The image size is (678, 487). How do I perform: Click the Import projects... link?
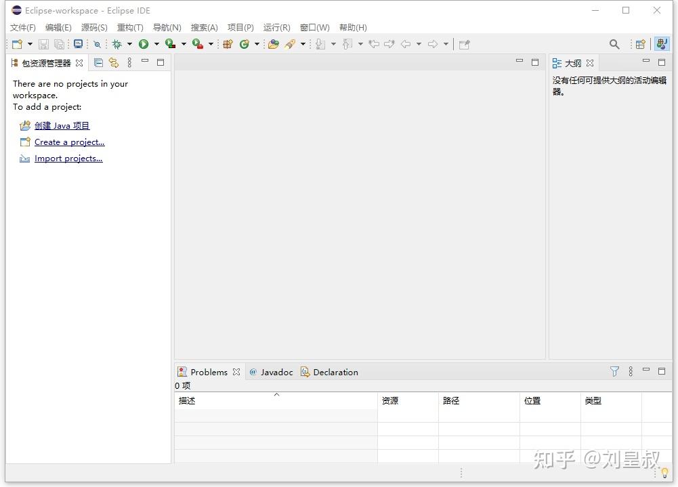pyautogui.click(x=68, y=158)
